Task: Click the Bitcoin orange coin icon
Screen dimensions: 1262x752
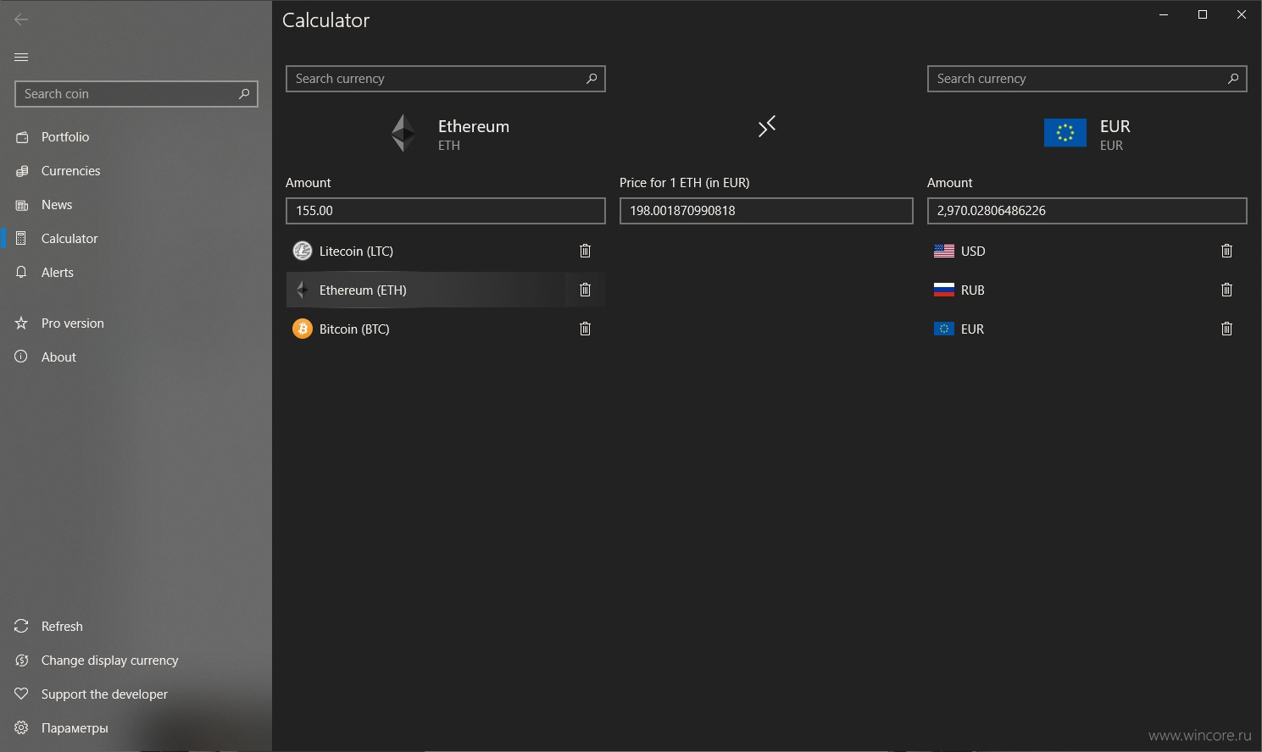Action: [303, 329]
